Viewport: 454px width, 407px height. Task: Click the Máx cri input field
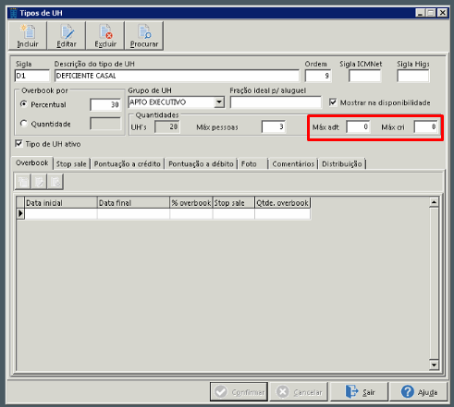tap(425, 126)
